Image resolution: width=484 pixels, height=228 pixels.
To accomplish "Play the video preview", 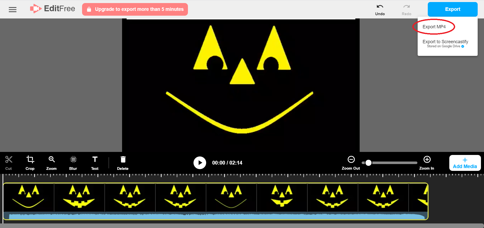I will 200,163.
